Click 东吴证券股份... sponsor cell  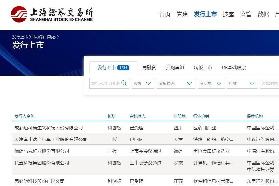point(262,181)
